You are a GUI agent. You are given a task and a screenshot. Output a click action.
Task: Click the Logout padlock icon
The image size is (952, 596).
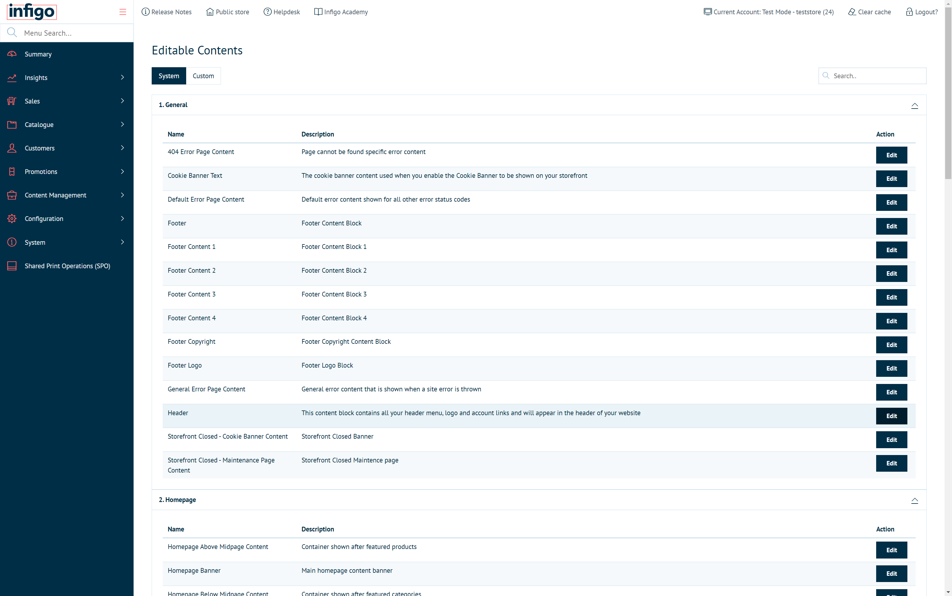click(x=909, y=12)
